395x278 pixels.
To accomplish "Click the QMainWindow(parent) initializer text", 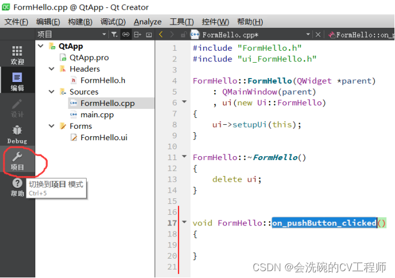I will tap(269, 92).
